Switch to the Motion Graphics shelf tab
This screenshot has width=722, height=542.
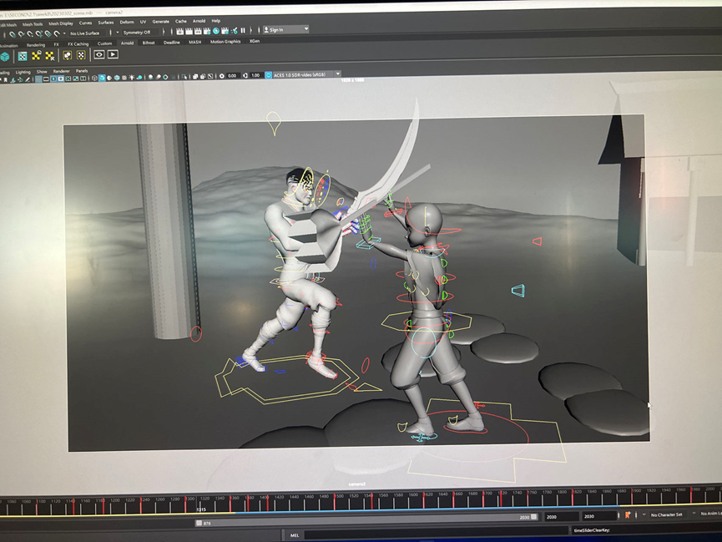(225, 42)
